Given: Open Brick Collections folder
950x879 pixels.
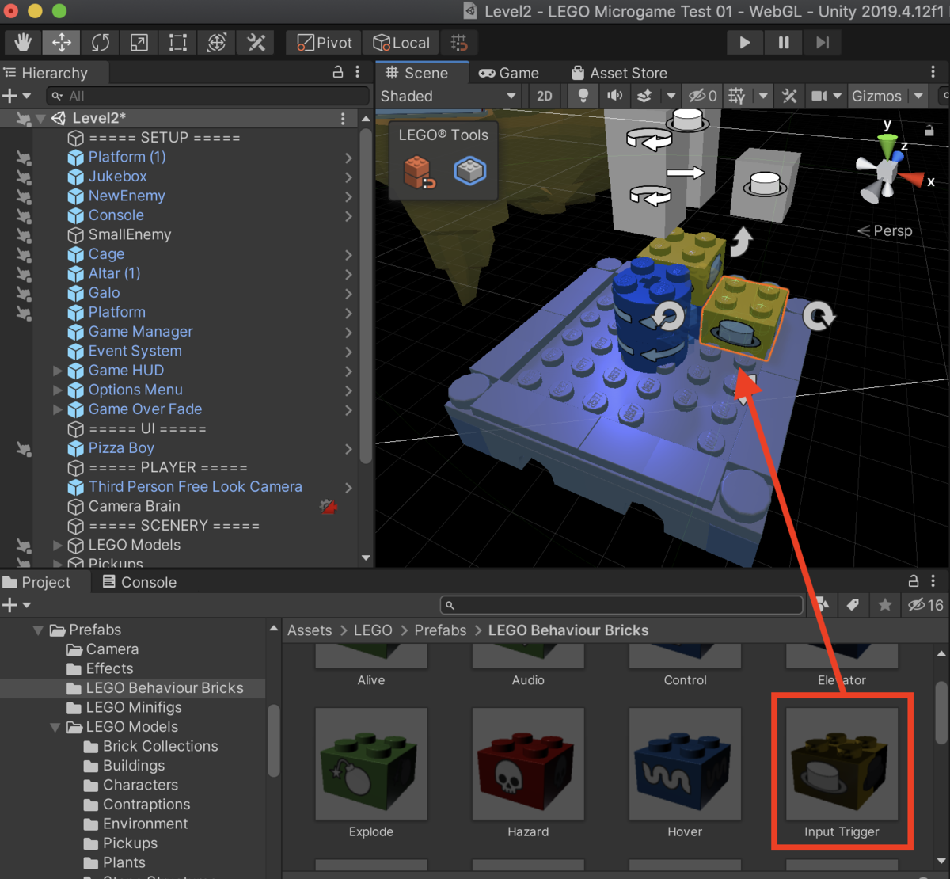Looking at the screenshot, I should coord(160,747).
